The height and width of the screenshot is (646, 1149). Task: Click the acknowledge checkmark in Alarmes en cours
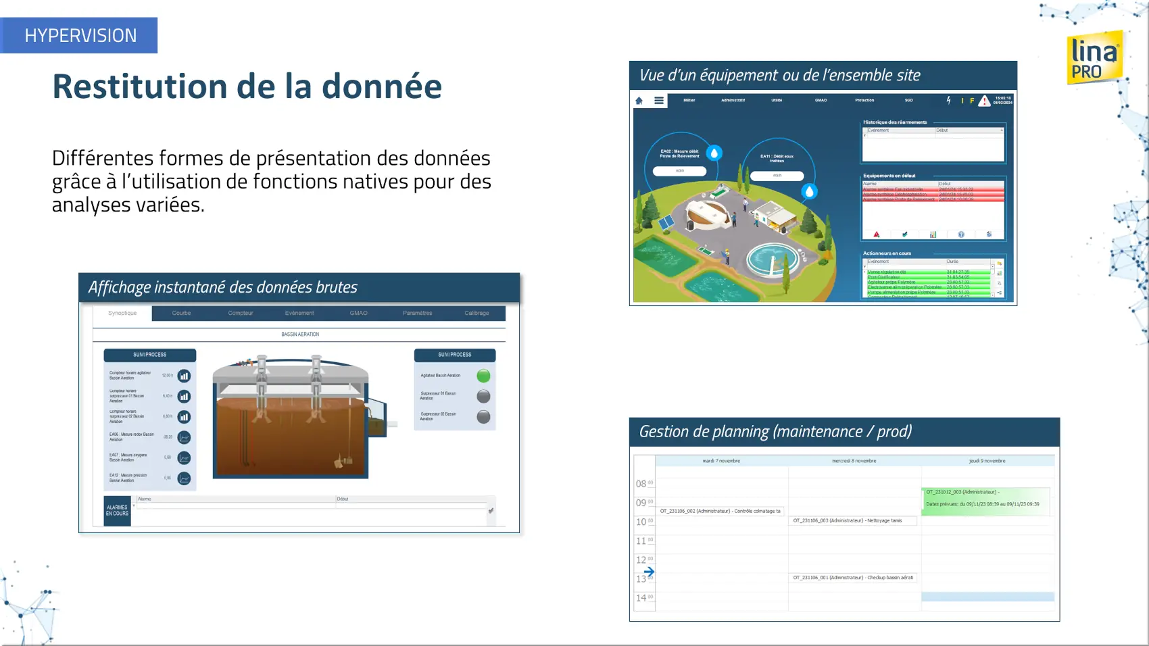(x=491, y=511)
